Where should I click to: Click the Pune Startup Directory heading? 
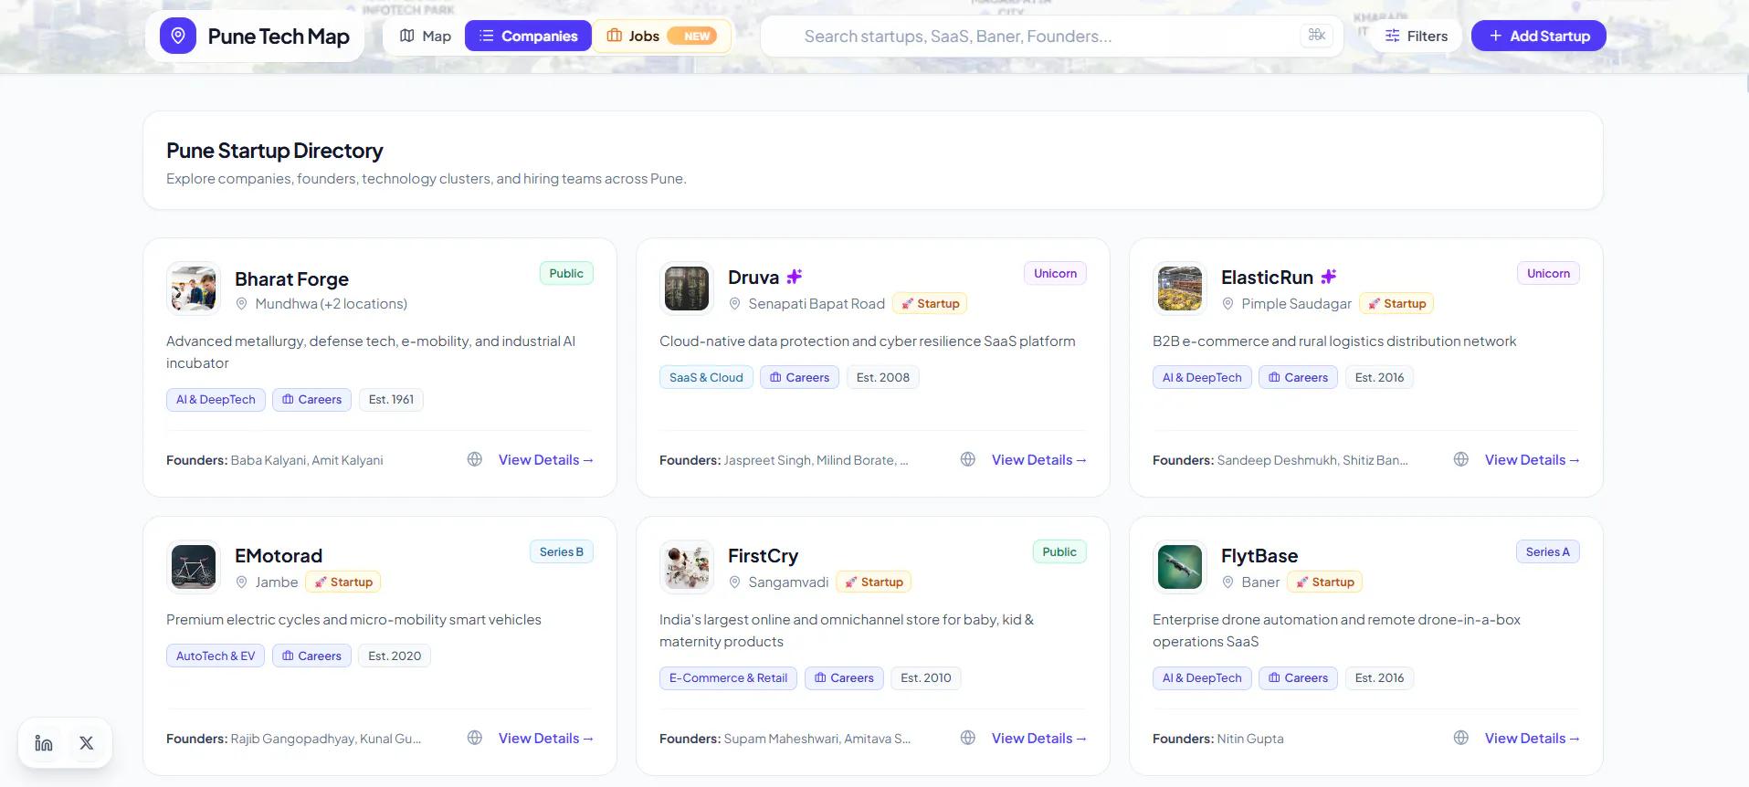[275, 151]
